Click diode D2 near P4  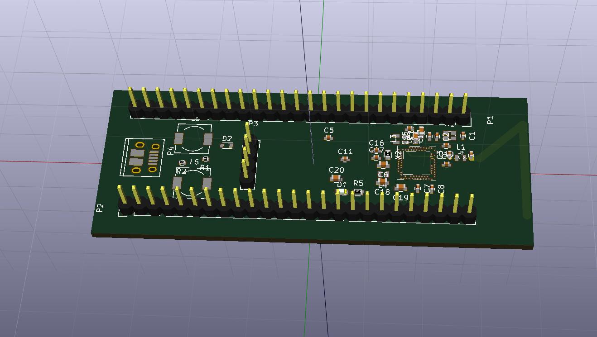coord(227,145)
